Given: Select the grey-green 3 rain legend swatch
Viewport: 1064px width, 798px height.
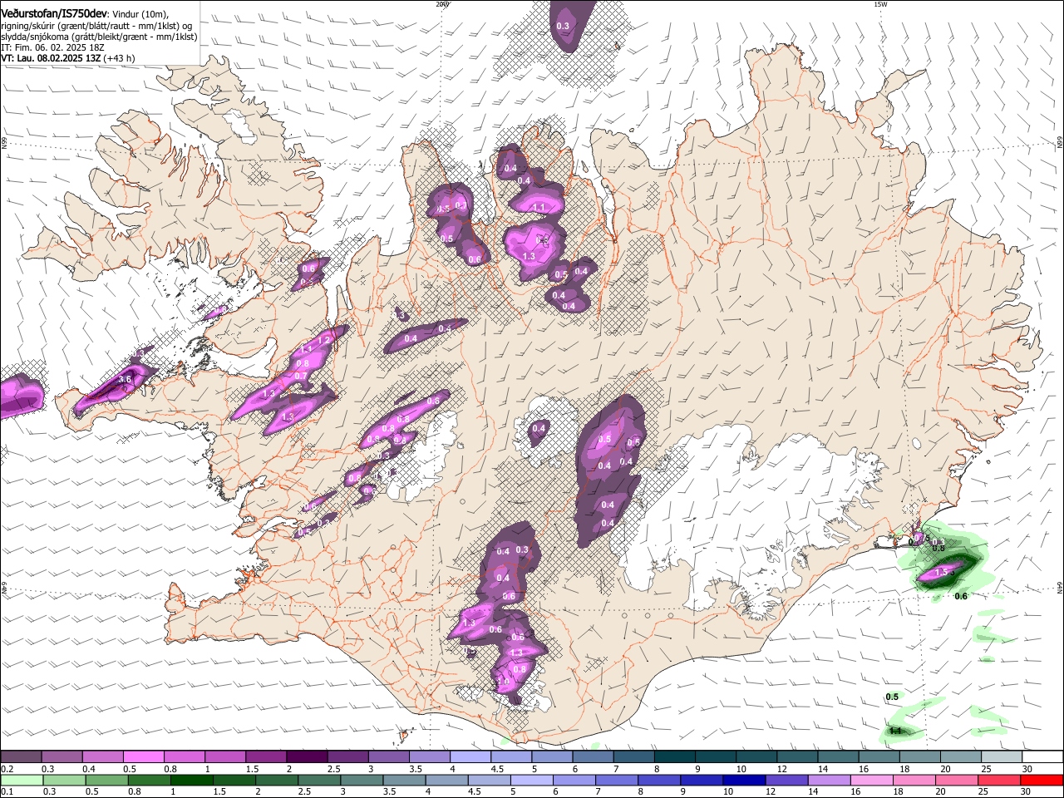Looking at the screenshot, I should (x=362, y=780).
